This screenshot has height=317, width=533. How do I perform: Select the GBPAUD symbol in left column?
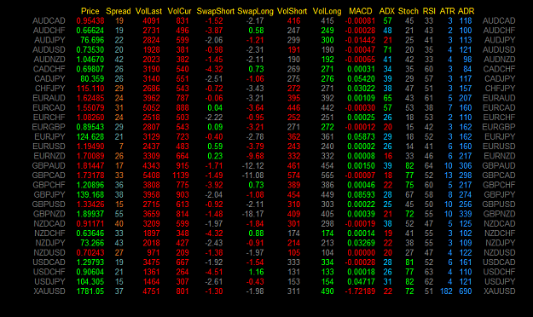tap(49, 166)
